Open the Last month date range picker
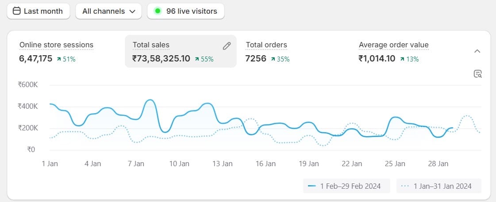Viewport: 496px width, 202px height. (x=38, y=11)
